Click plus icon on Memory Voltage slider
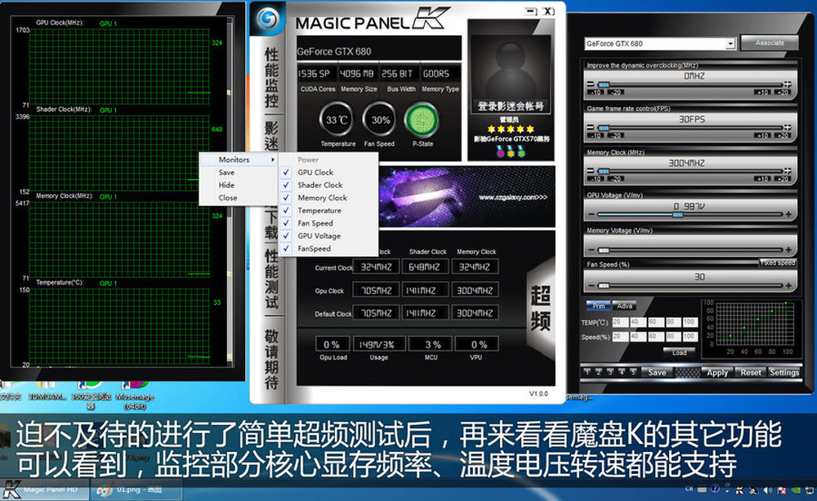The height and width of the screenshot is (501, 817). click(x=788, y=250)
